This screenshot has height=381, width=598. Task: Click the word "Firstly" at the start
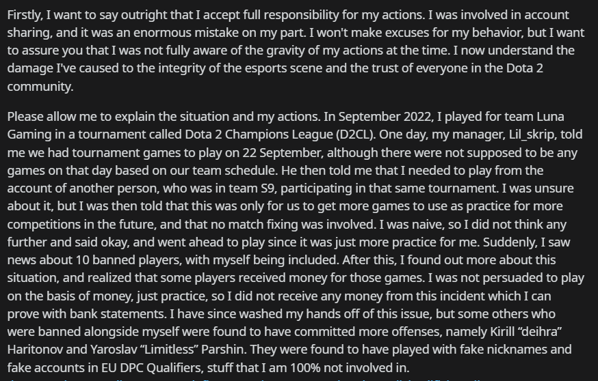(25, 15)
